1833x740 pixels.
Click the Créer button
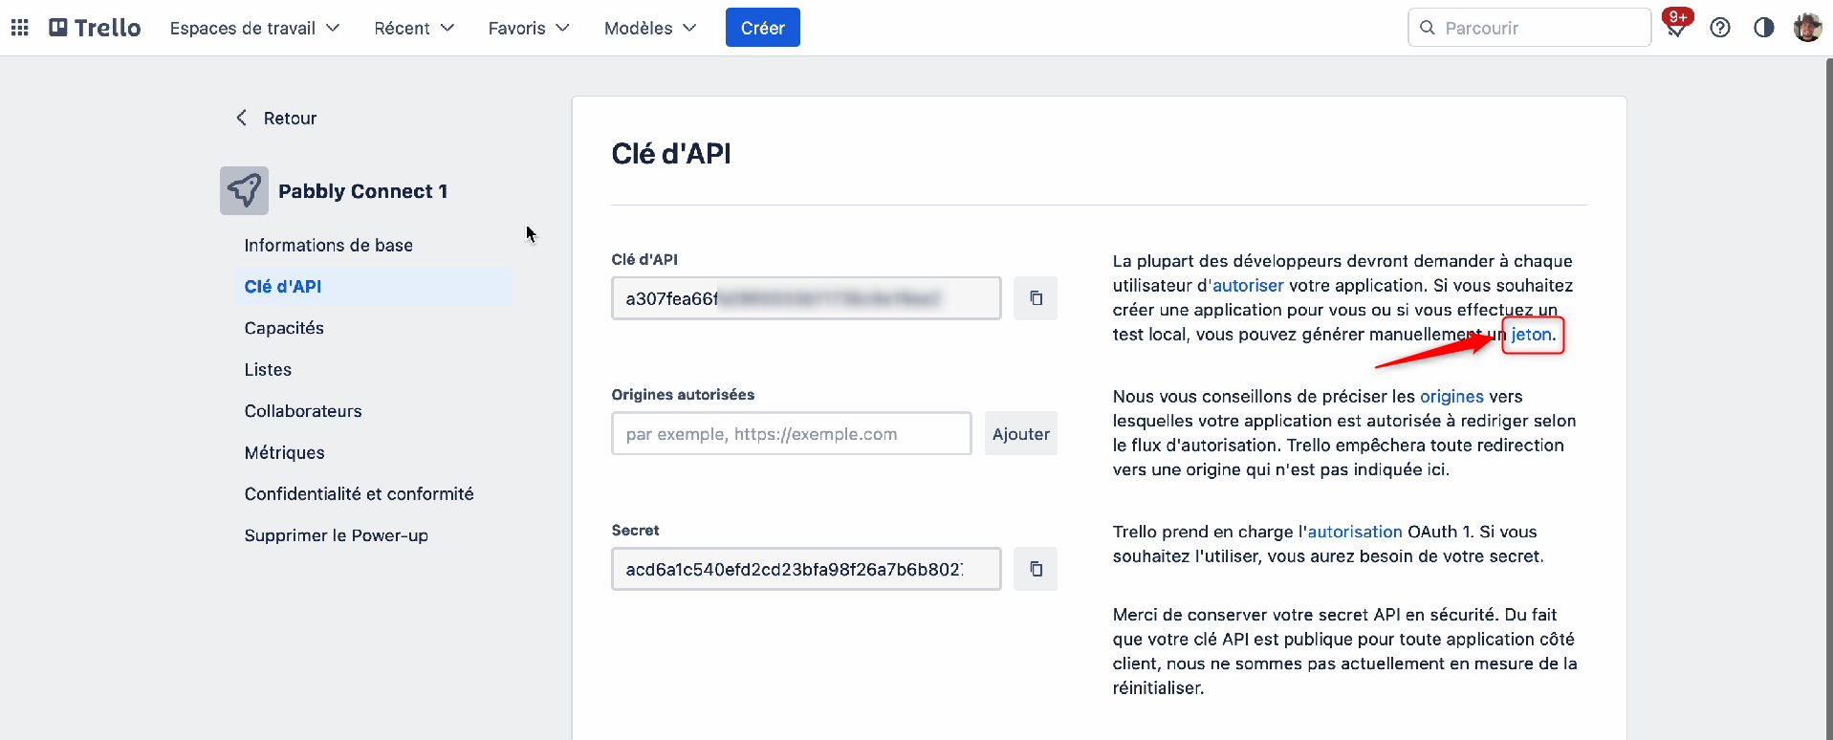click(763, 28)
